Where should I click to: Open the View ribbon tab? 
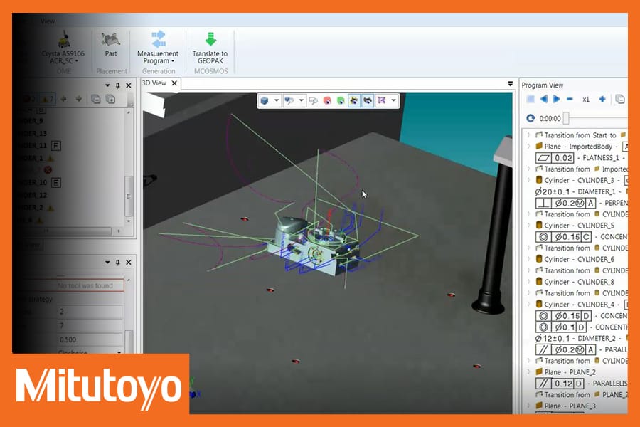(48, 21)
